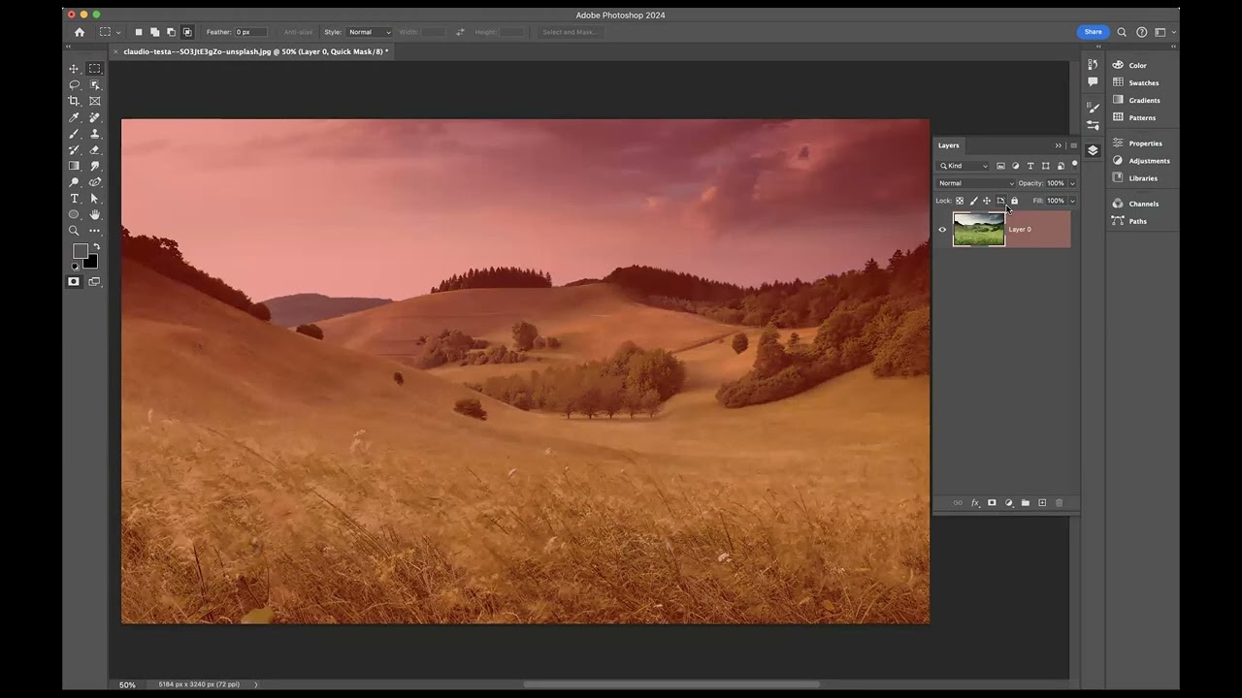
Task: Select the Zoom tool
Action: [x=74, y=231]
